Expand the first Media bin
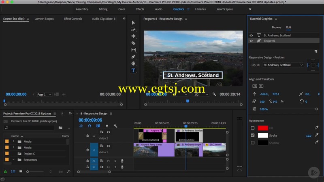Viewport: 324px width, 182px height. point(13,141)
